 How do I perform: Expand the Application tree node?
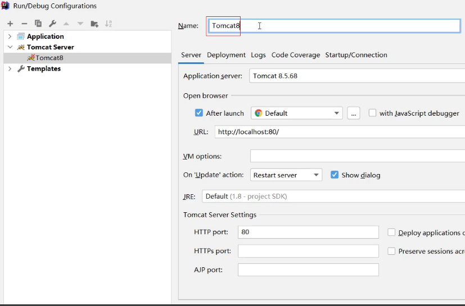[x=10, y=36]
